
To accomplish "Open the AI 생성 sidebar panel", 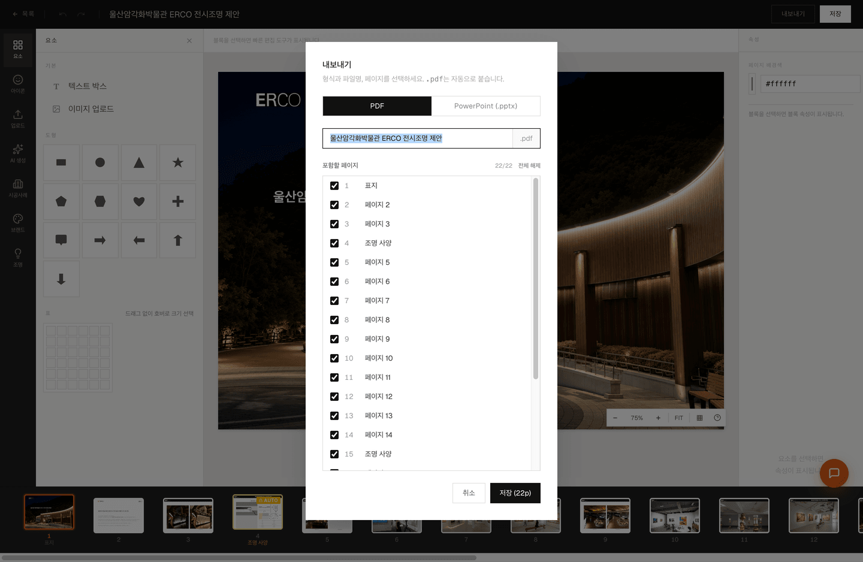I will tap(18, 154).
